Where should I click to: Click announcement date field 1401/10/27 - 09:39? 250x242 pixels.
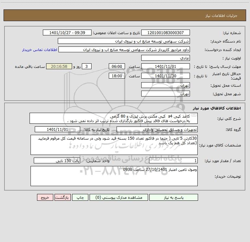click(67, 32)
